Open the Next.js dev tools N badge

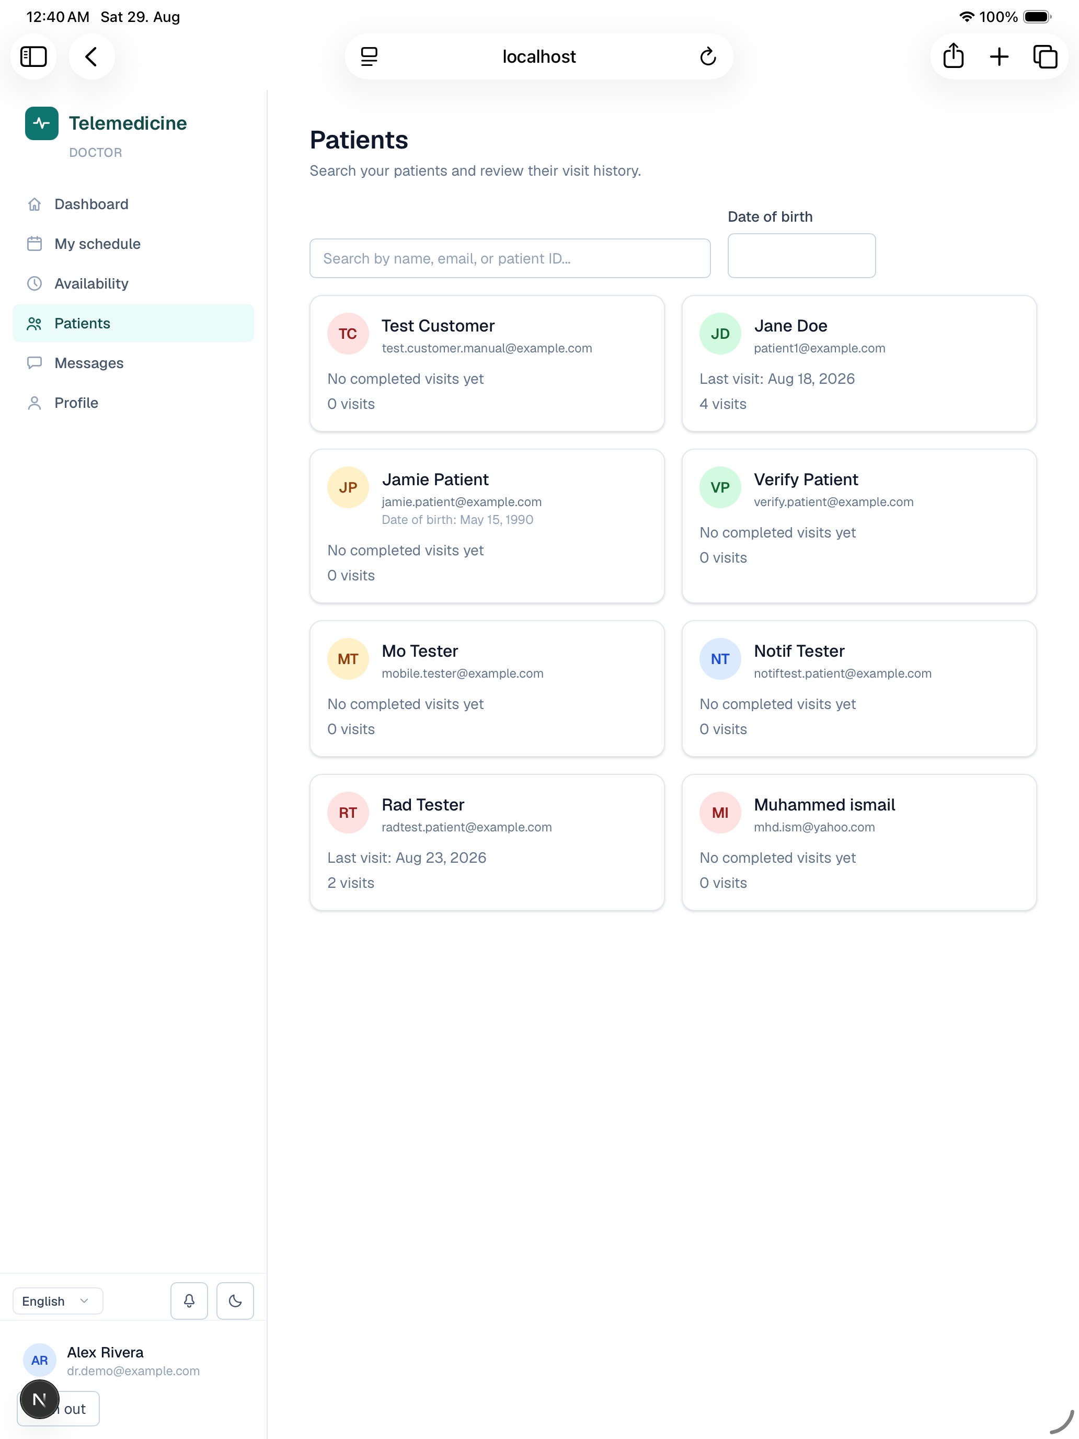(x=39, y=1399)
